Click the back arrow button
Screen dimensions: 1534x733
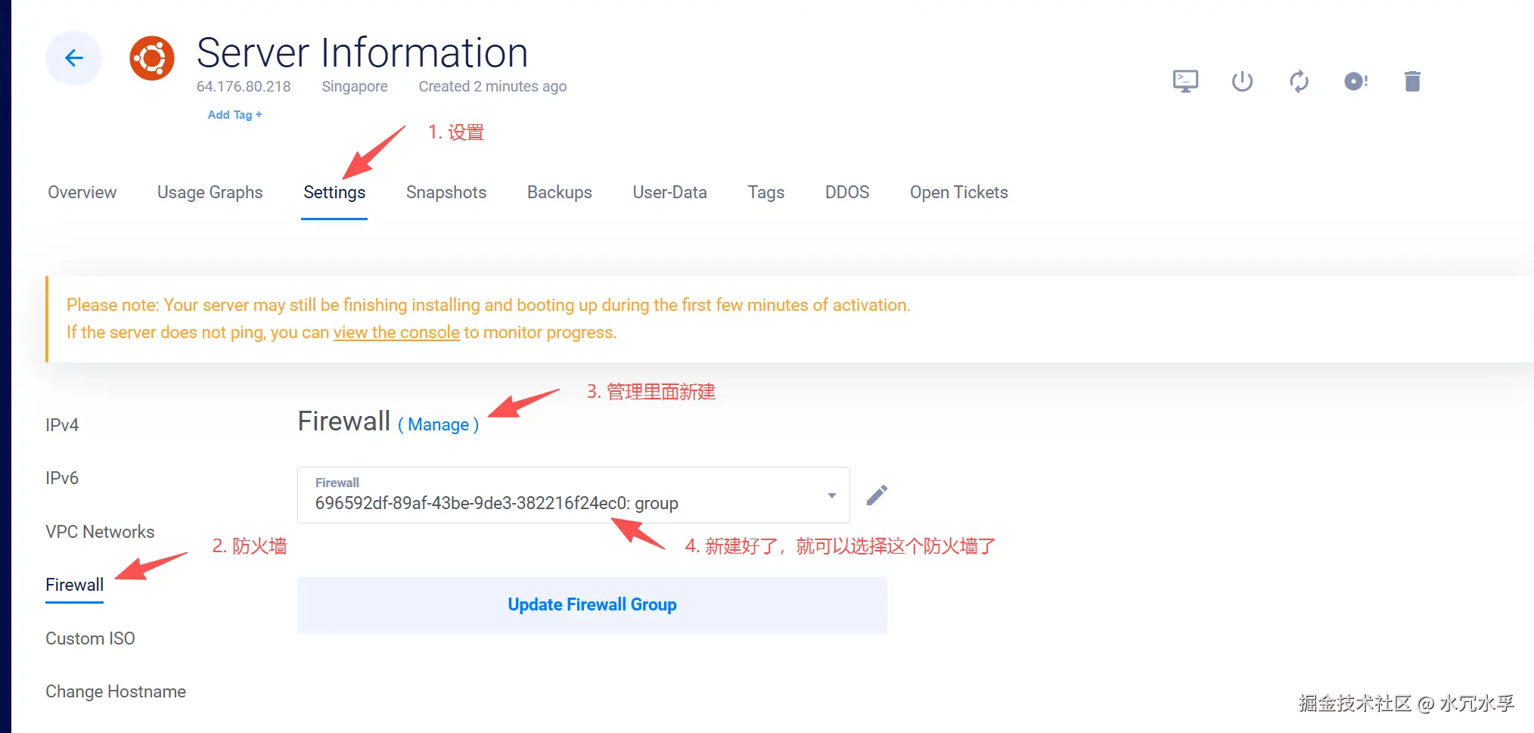click(73, 58)
